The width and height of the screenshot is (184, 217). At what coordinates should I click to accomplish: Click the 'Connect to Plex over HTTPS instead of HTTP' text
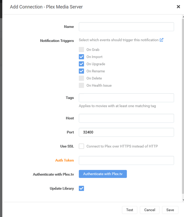(122, 146)
